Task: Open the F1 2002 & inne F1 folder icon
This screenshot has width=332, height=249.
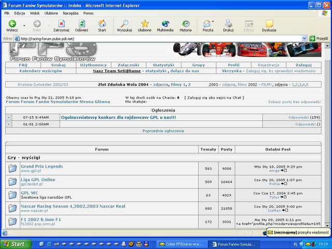Action: click(12, 222)
